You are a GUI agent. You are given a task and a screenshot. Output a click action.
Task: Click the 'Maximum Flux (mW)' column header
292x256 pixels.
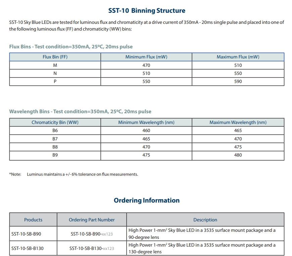238,57
